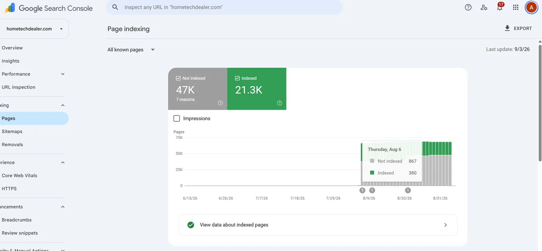Click the Export download icon
Viewport: 542px width, 251px height.
507,28
